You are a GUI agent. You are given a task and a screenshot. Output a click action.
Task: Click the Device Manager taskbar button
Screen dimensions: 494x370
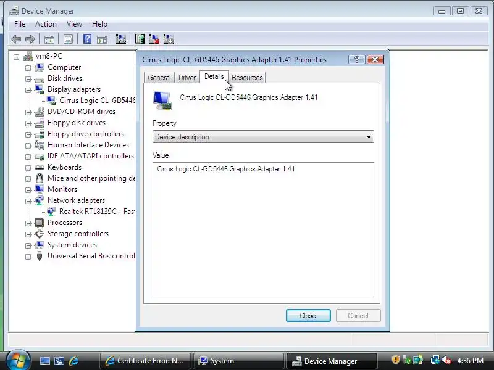point(332,361)
